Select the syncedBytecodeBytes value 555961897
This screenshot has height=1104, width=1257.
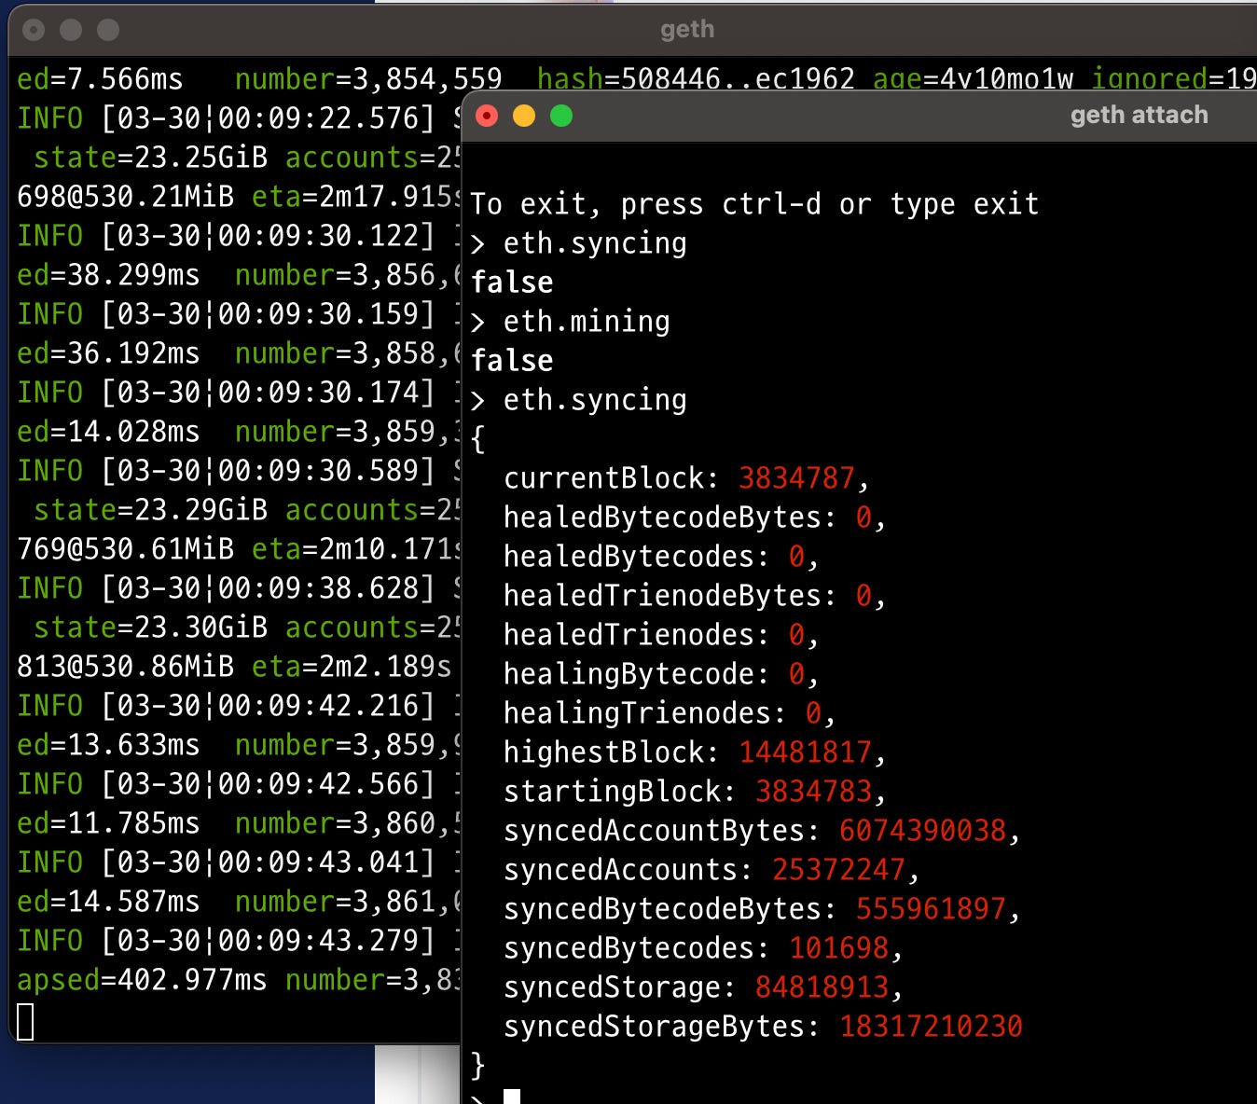pos(931,909)
